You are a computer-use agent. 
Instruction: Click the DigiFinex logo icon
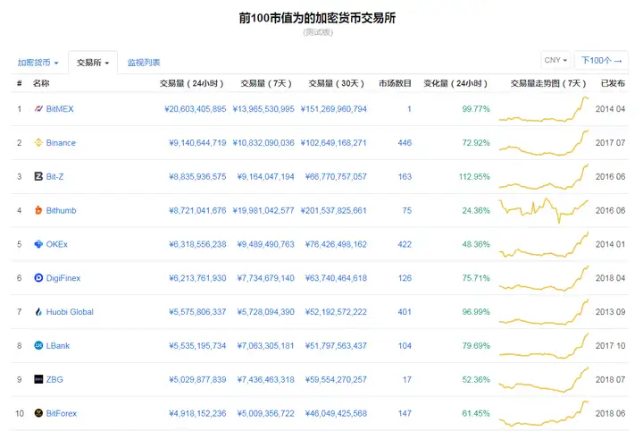pos(38,278)
